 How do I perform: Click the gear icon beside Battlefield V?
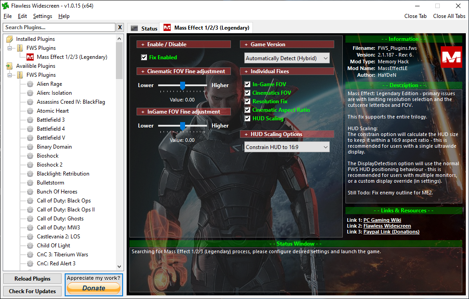[x=30, y=138]
